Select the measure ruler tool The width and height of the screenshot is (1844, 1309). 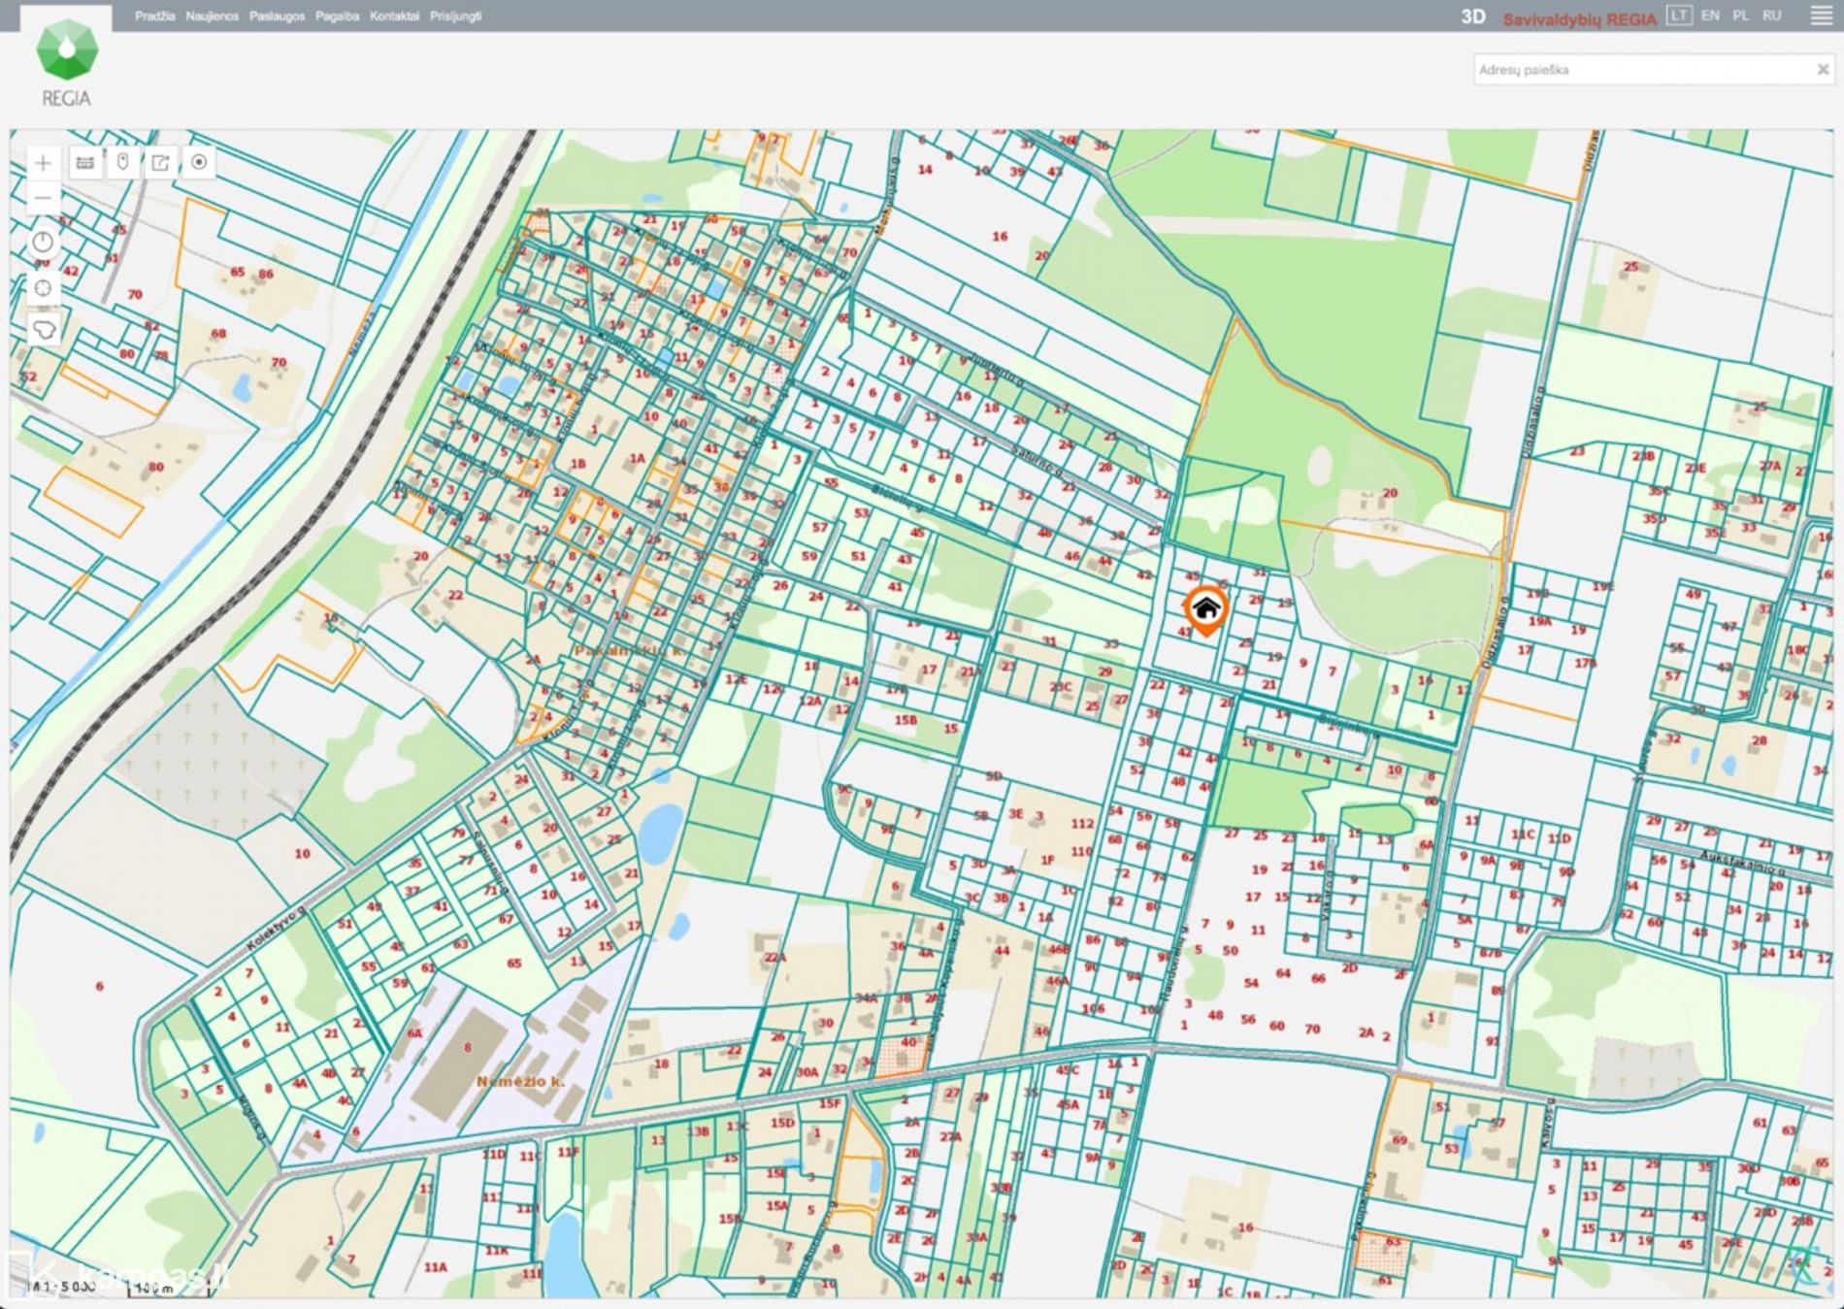(x=85, y=163)
